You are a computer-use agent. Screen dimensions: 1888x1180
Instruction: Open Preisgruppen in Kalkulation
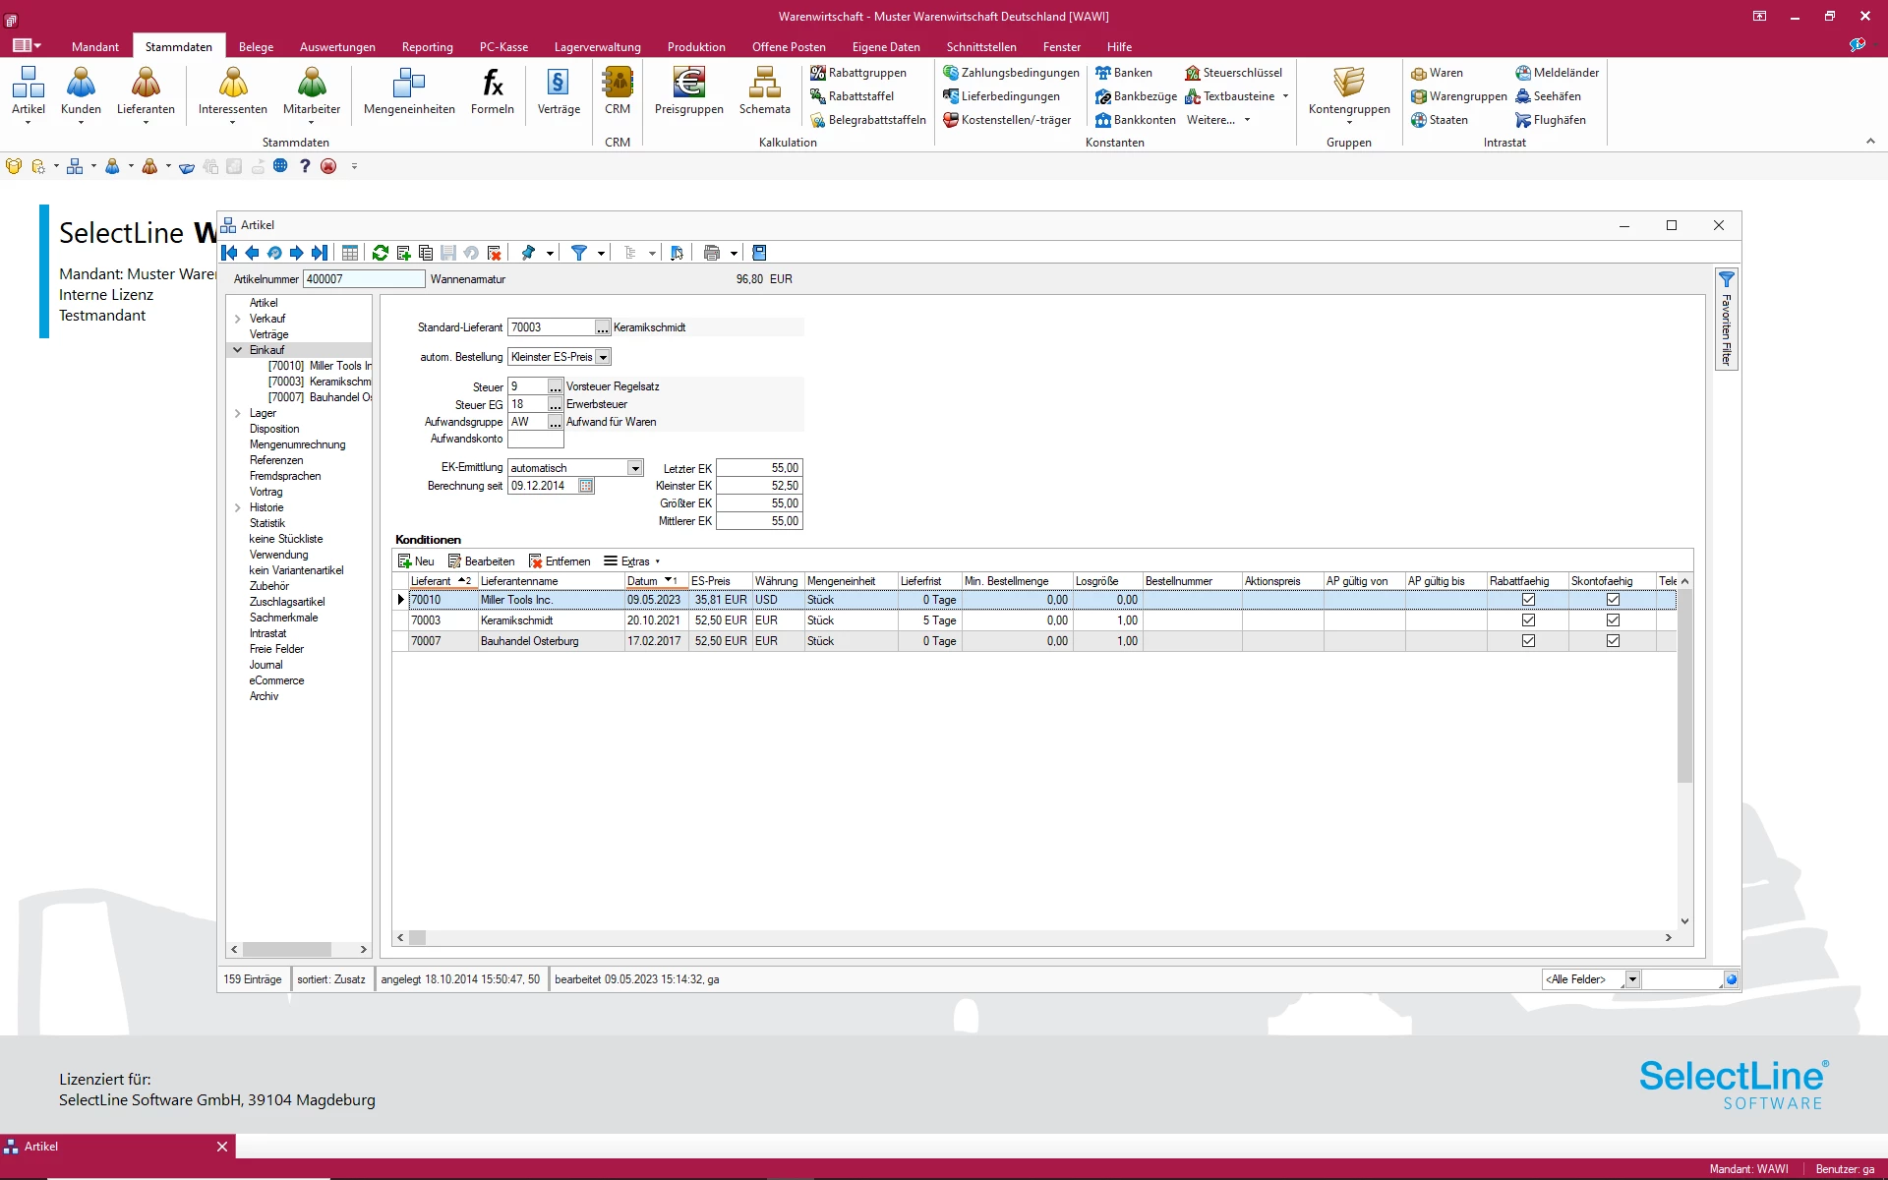pyautogui.click(x=689, y=92)
